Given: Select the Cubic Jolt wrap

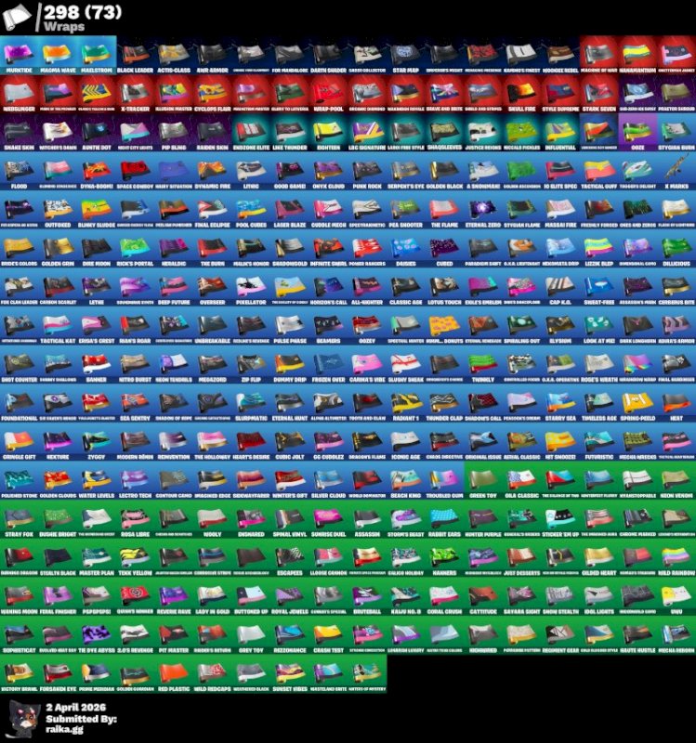Looking at the screenshot, I should click(x=289, y=443).
